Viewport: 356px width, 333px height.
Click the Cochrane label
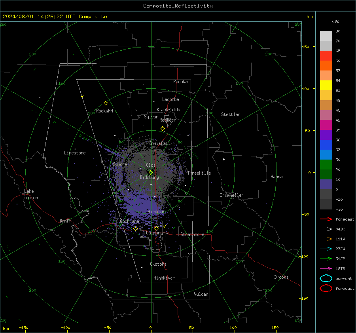129,221
